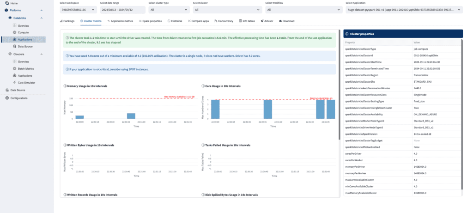Image resolution: width=473 pixels, height=213 pixels.
Task: Open Batch Metrics under Cloudera
Action: [26, 68]
